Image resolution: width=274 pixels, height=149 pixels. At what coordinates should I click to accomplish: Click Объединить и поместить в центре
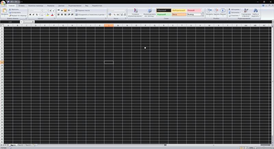pos(90,15)
